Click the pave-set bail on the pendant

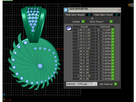point(33,25)
